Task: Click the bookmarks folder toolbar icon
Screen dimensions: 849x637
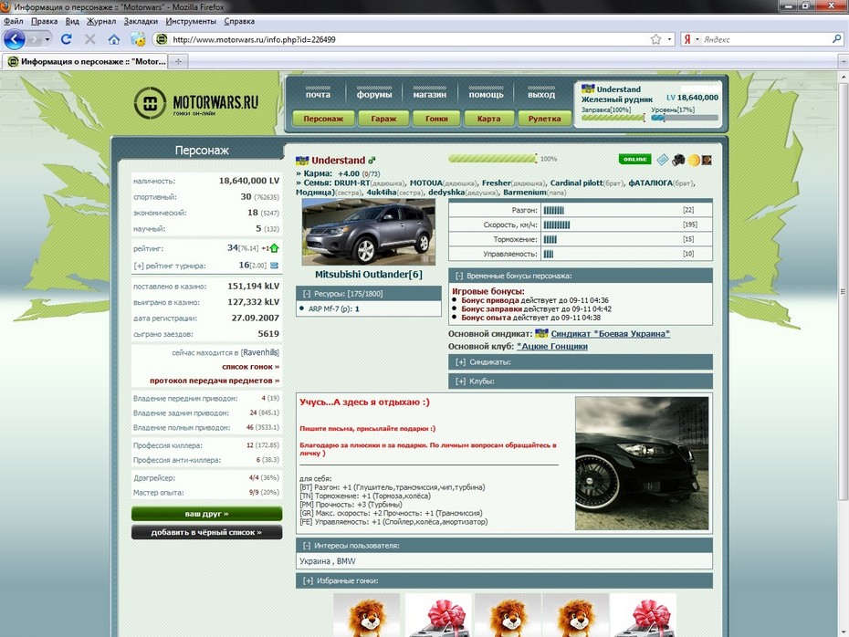Action: (138, 39)
